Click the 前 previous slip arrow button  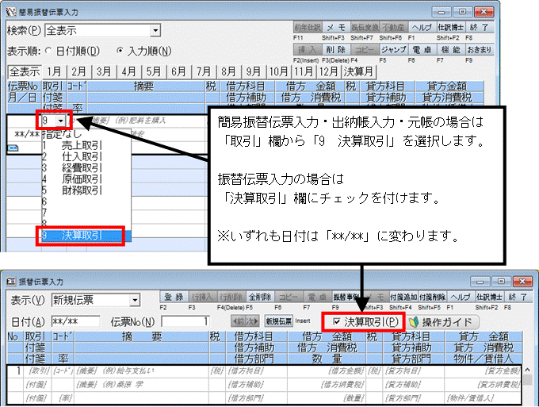239,321
